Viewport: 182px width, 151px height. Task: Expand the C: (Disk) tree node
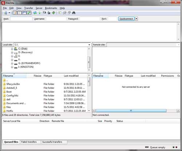pos(12,49)
